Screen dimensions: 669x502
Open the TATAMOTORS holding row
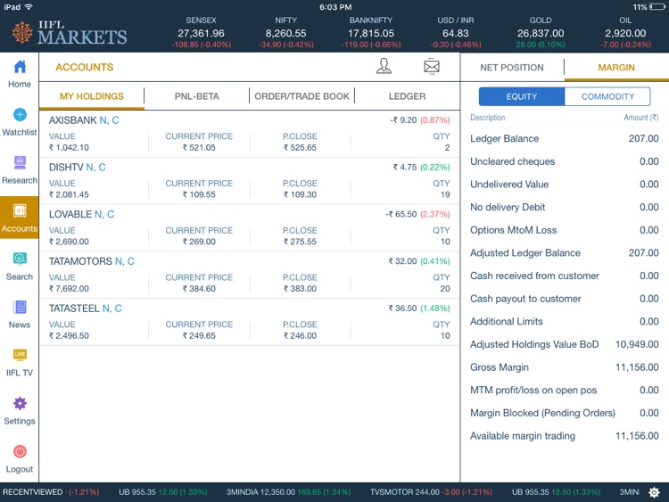250,276
